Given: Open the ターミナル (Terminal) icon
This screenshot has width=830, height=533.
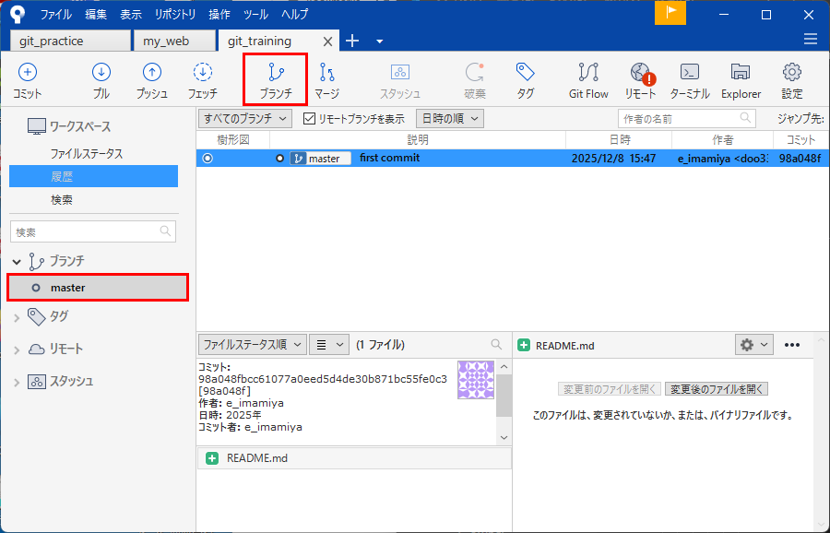Looking at the screenshot, I should pyautogui.click(x=689, y=80).
